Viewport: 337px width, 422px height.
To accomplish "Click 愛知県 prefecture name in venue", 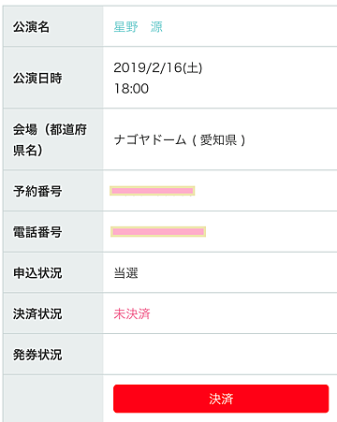I will pyautogui.click(x=218, y=140).
